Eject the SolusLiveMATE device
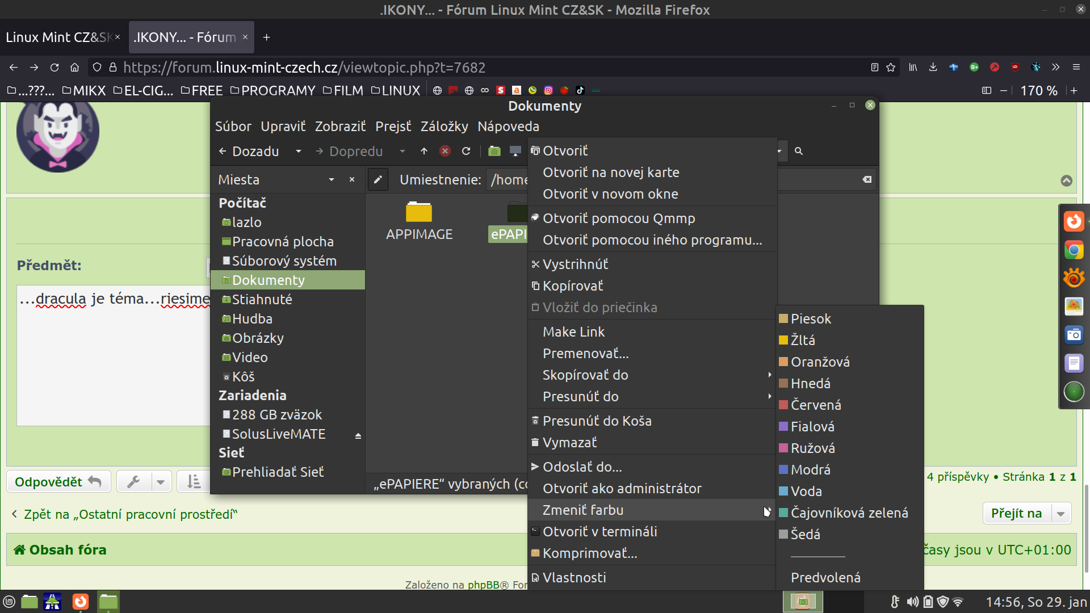Image resolution: width=1090 pixels, height=613 pixels. click(x=358, y=435)
